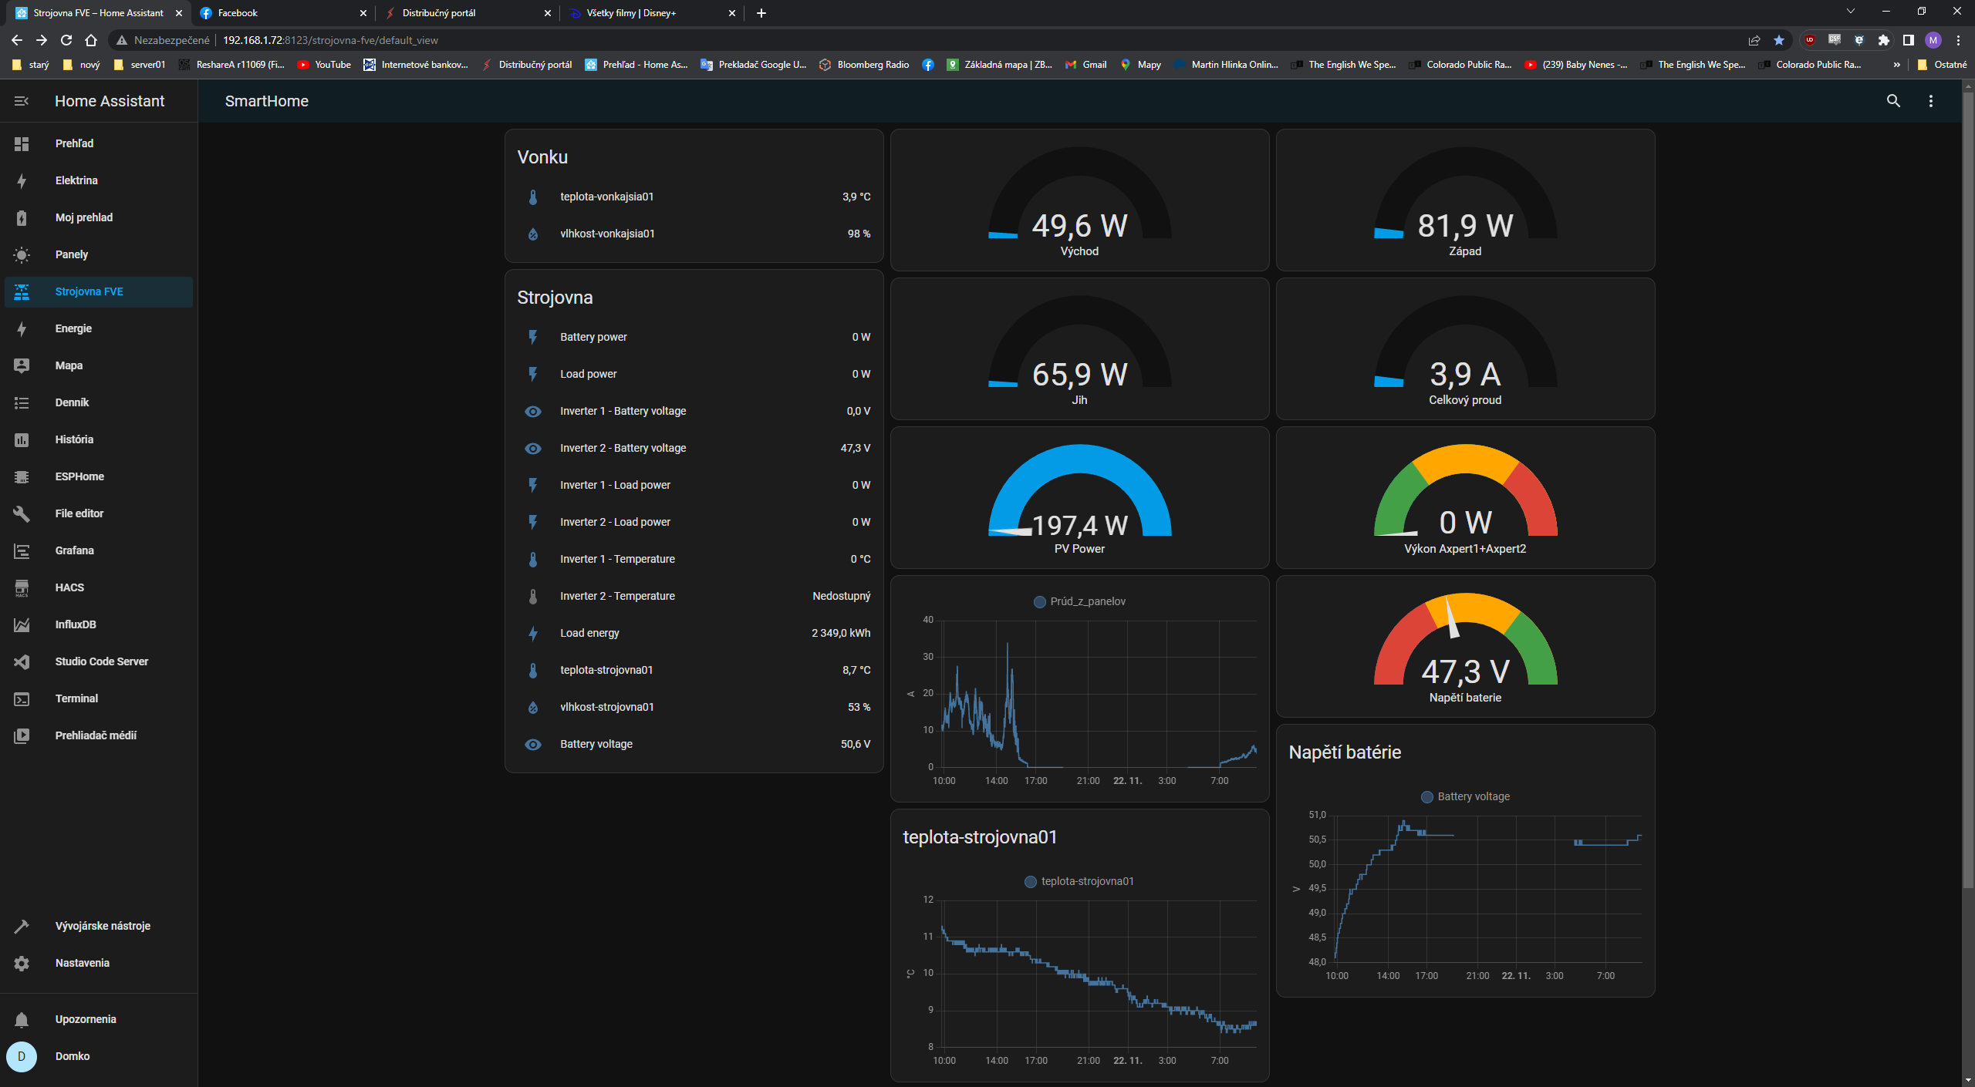1975x1087 pixels.
Task: Switch to the Facebook browser tab
Action: (x=282, y=13)
